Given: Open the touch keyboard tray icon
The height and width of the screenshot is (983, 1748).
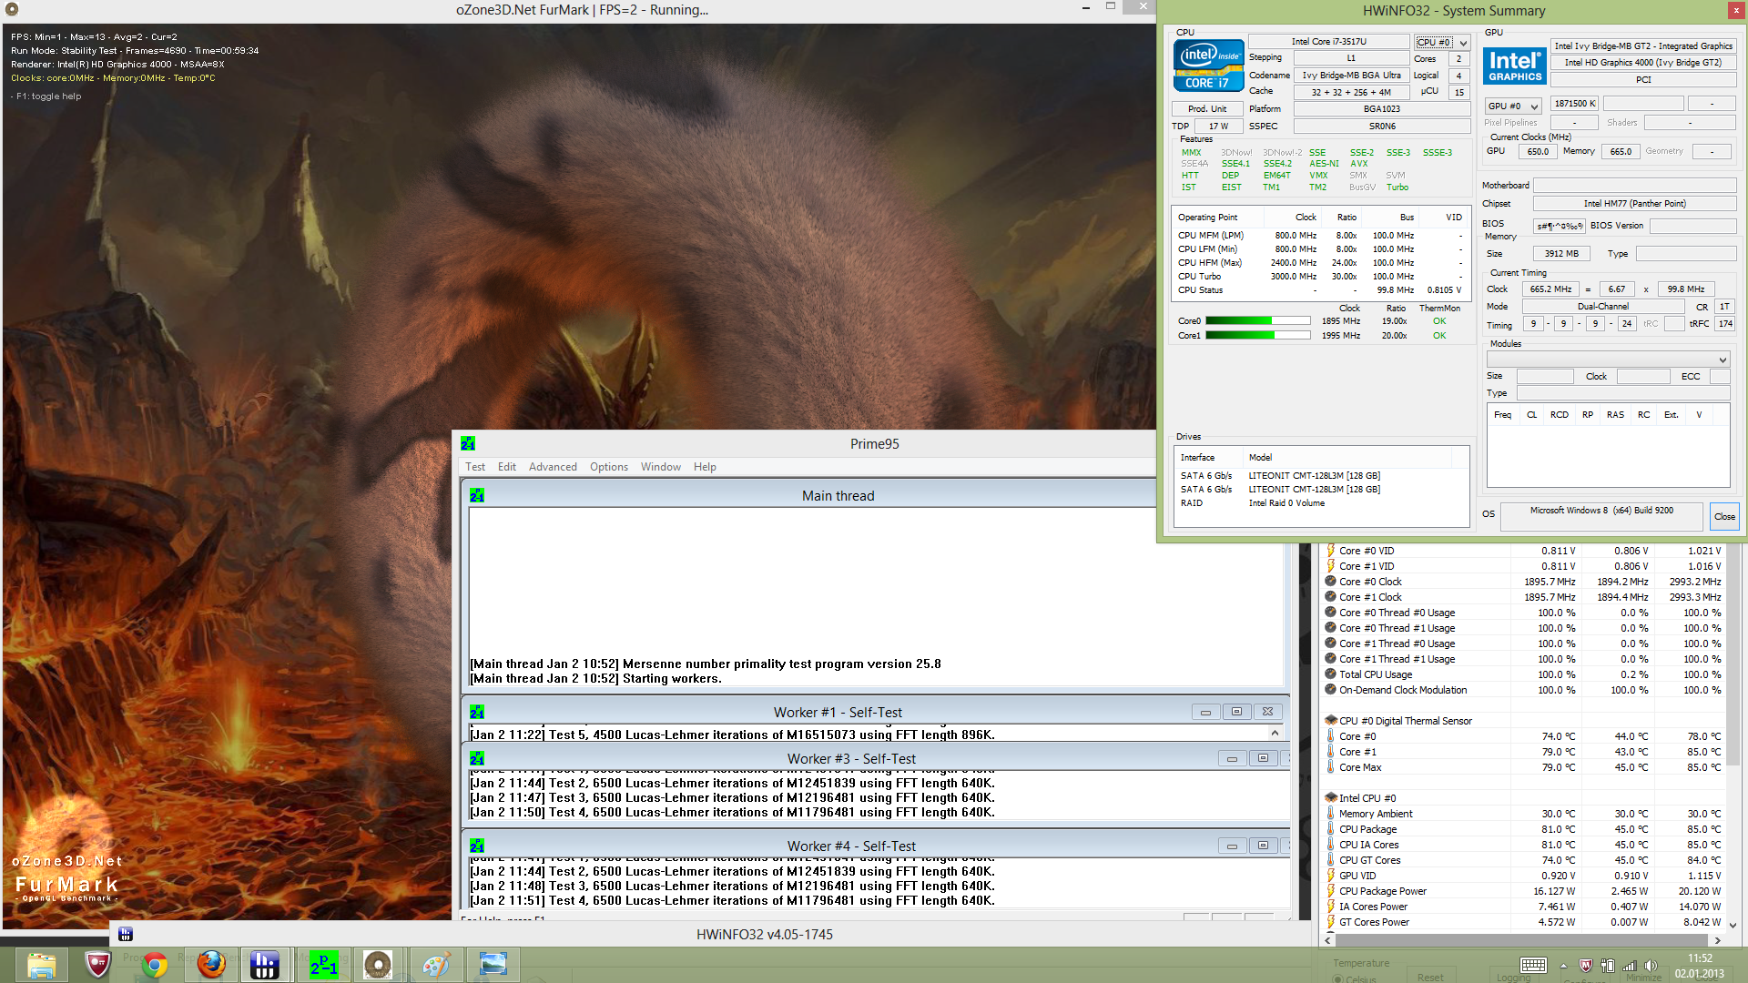Looking at the screenshot, I should point(1533,965).
